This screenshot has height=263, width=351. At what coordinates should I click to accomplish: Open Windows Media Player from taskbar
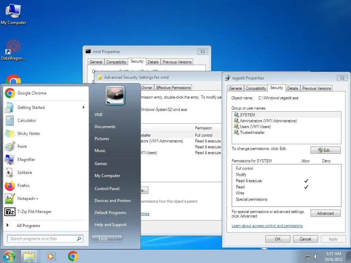point(51,256)
